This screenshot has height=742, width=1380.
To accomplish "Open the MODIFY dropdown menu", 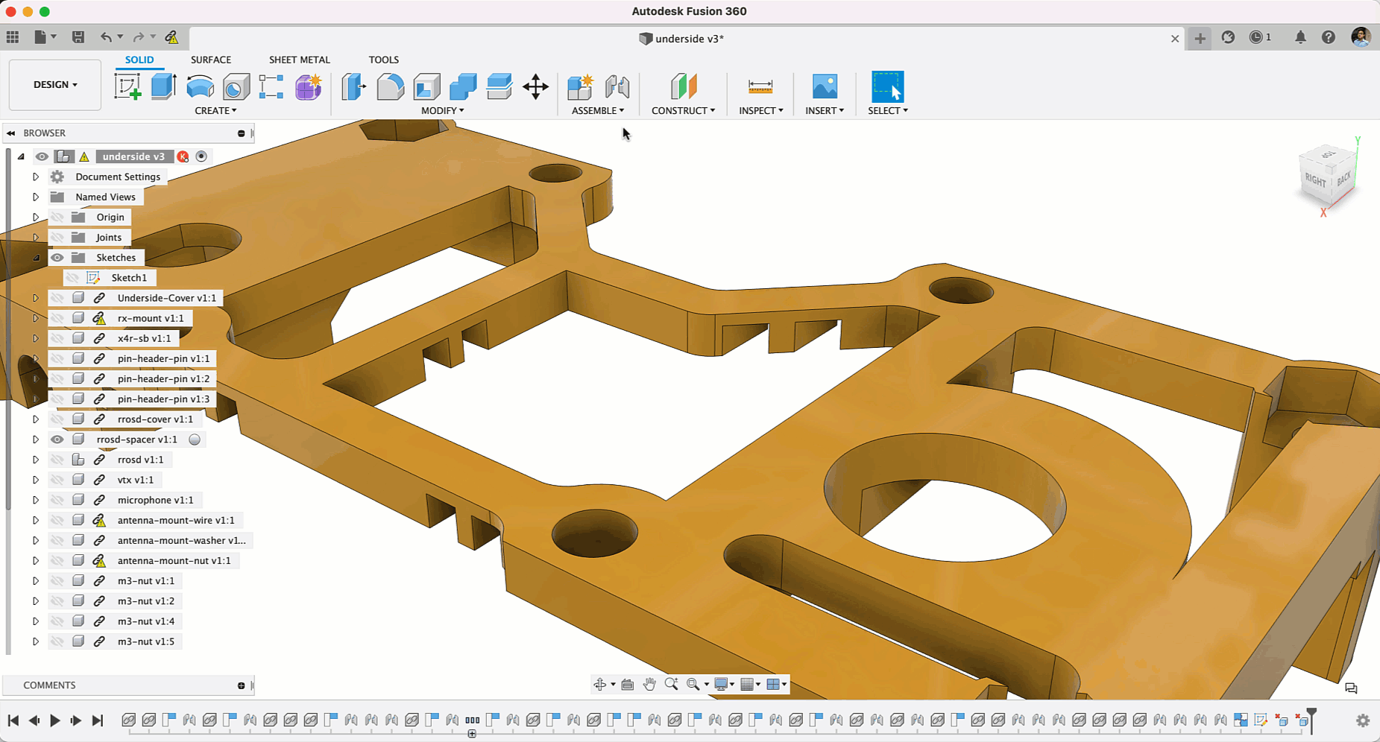I will (442, 110).
